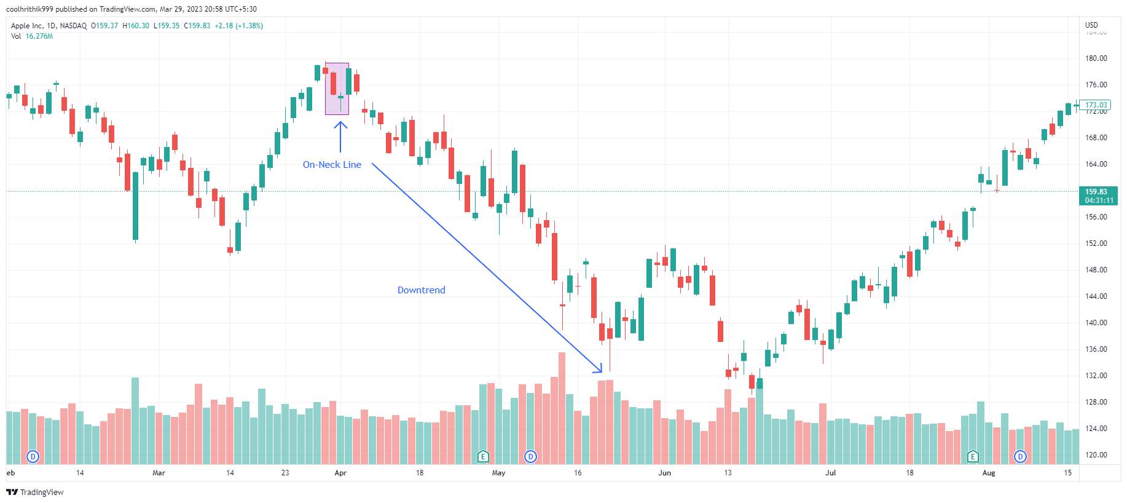The width and height of the screenshot is (1127, 503).
Task: Open the earnings E marker before August
Action: 972,456
